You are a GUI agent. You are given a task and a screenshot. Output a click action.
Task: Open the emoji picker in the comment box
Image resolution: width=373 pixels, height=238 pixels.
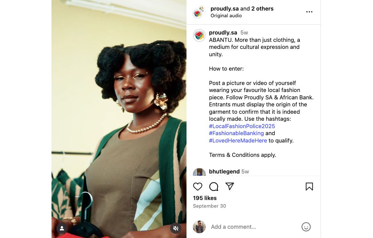pyautogui.click(x=306, y=227)
